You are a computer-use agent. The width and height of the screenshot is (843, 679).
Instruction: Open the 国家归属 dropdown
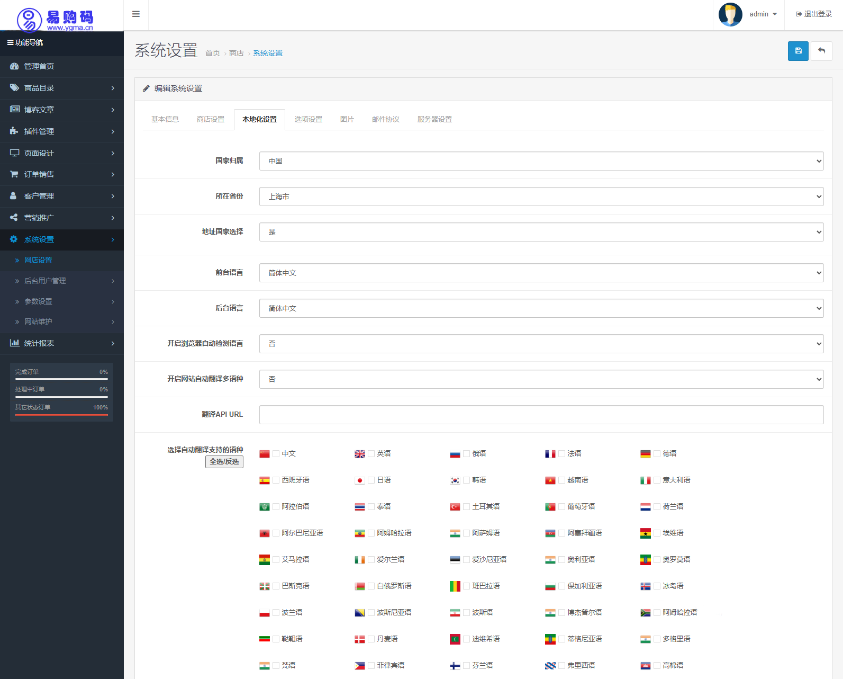click(541, 161)
